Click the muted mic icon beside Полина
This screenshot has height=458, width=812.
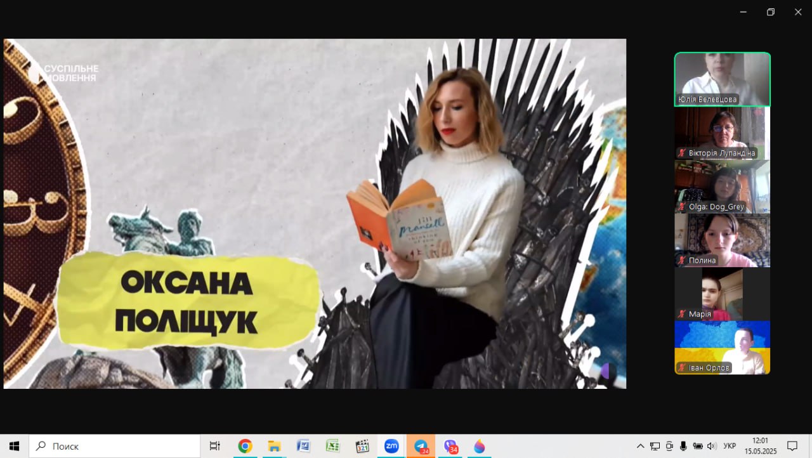[x=682, y=260]
